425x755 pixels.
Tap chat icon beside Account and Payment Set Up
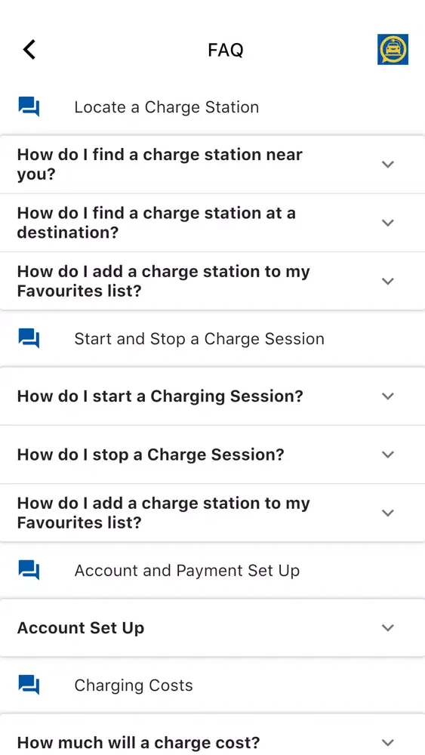pos(29,570)
